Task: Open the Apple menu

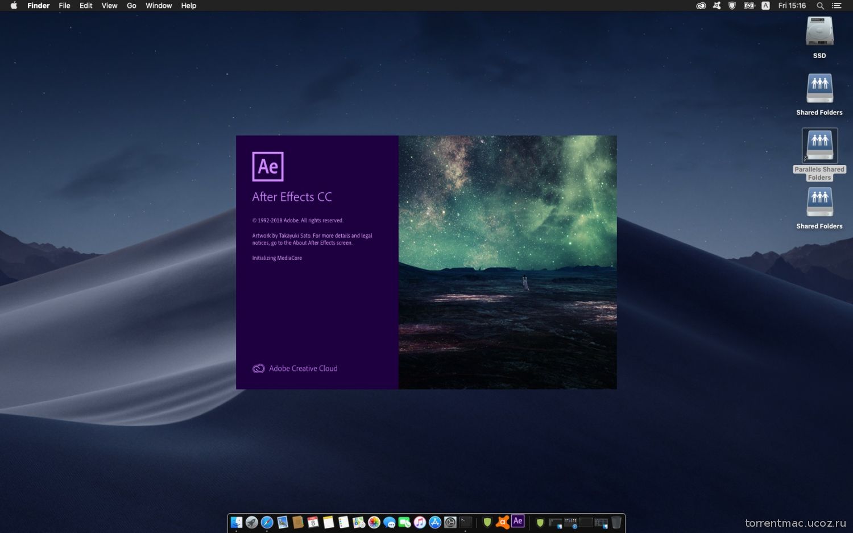Action: click(x=14, y=6)
